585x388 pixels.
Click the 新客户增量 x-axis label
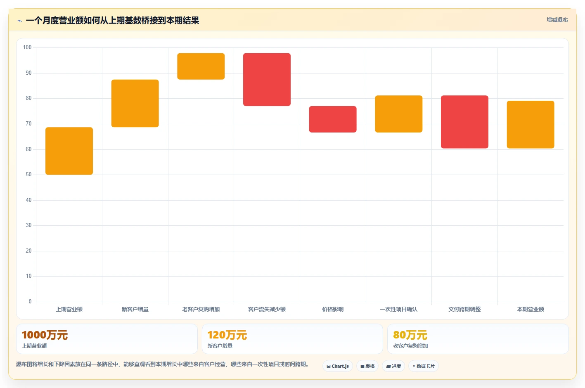click(x=135, y=309)
